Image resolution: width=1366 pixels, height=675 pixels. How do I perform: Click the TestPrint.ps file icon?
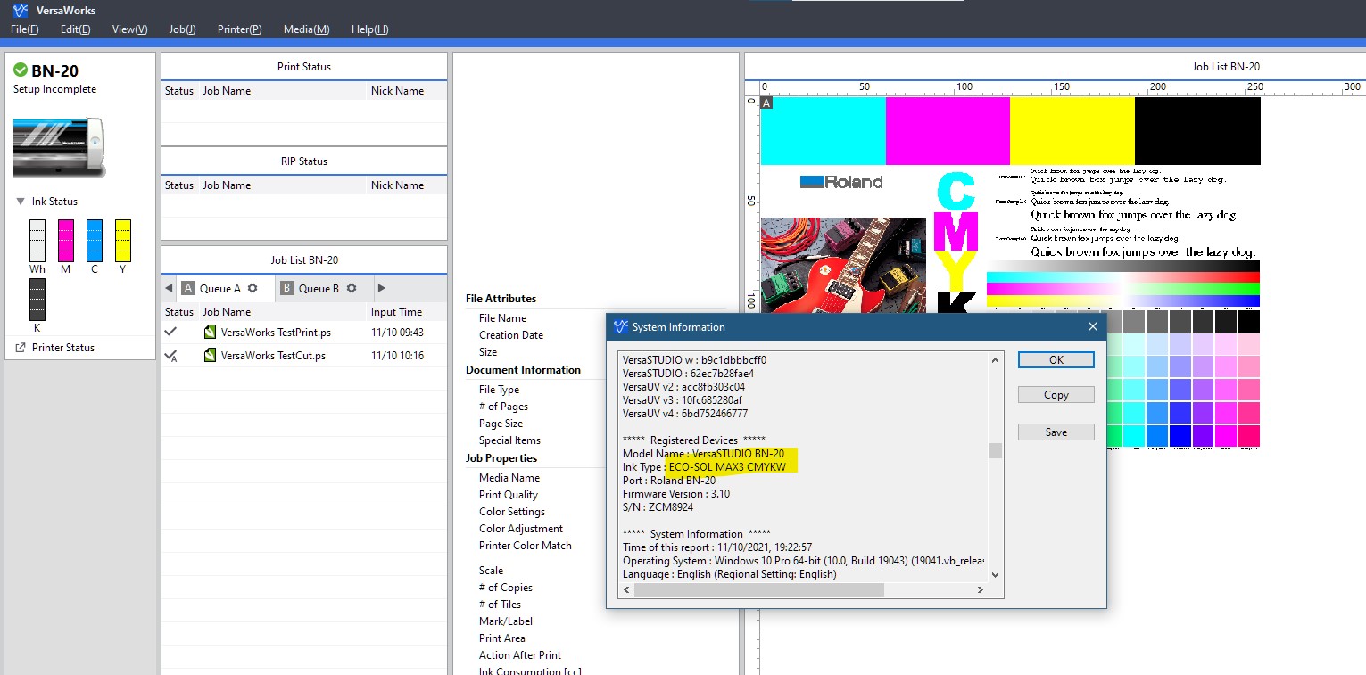(210, 332)
